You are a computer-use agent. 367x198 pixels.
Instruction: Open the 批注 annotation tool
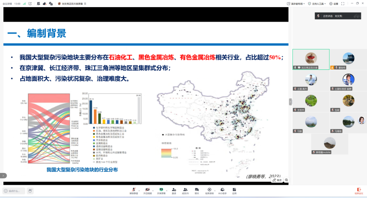tap(277, 180)
